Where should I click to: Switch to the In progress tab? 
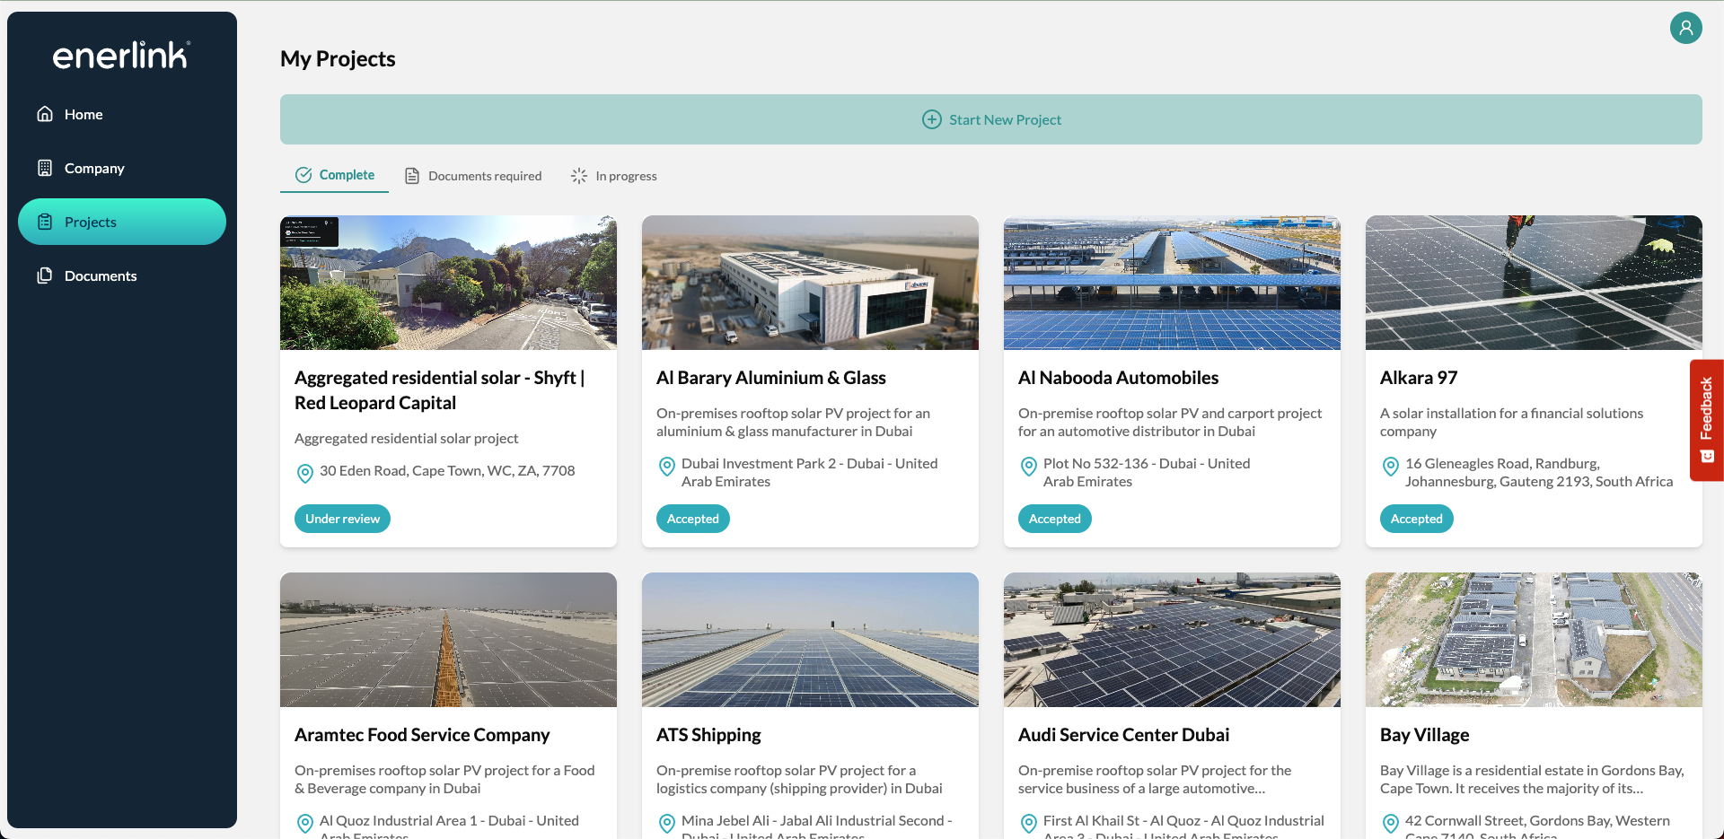(614, 176)
